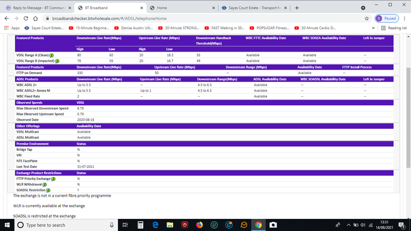Click the info icon beside FTTP Priority Exchange
This screenshot has width=411, height=231.
[53, 179]
